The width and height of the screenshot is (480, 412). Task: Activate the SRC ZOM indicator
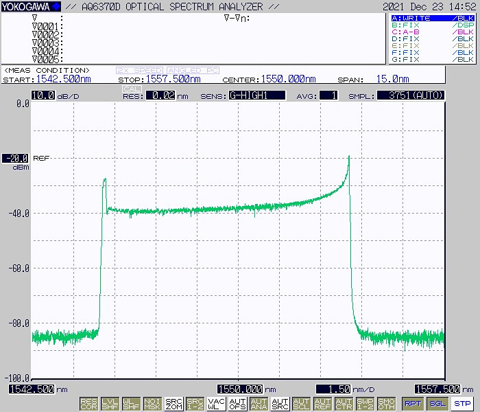[x=174, y=404]
